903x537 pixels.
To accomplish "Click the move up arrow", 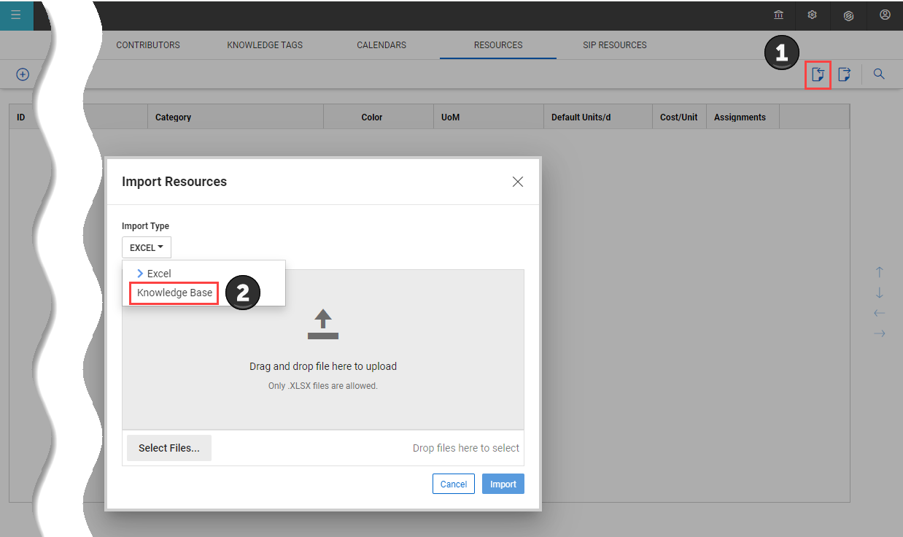I will (879, 272).
